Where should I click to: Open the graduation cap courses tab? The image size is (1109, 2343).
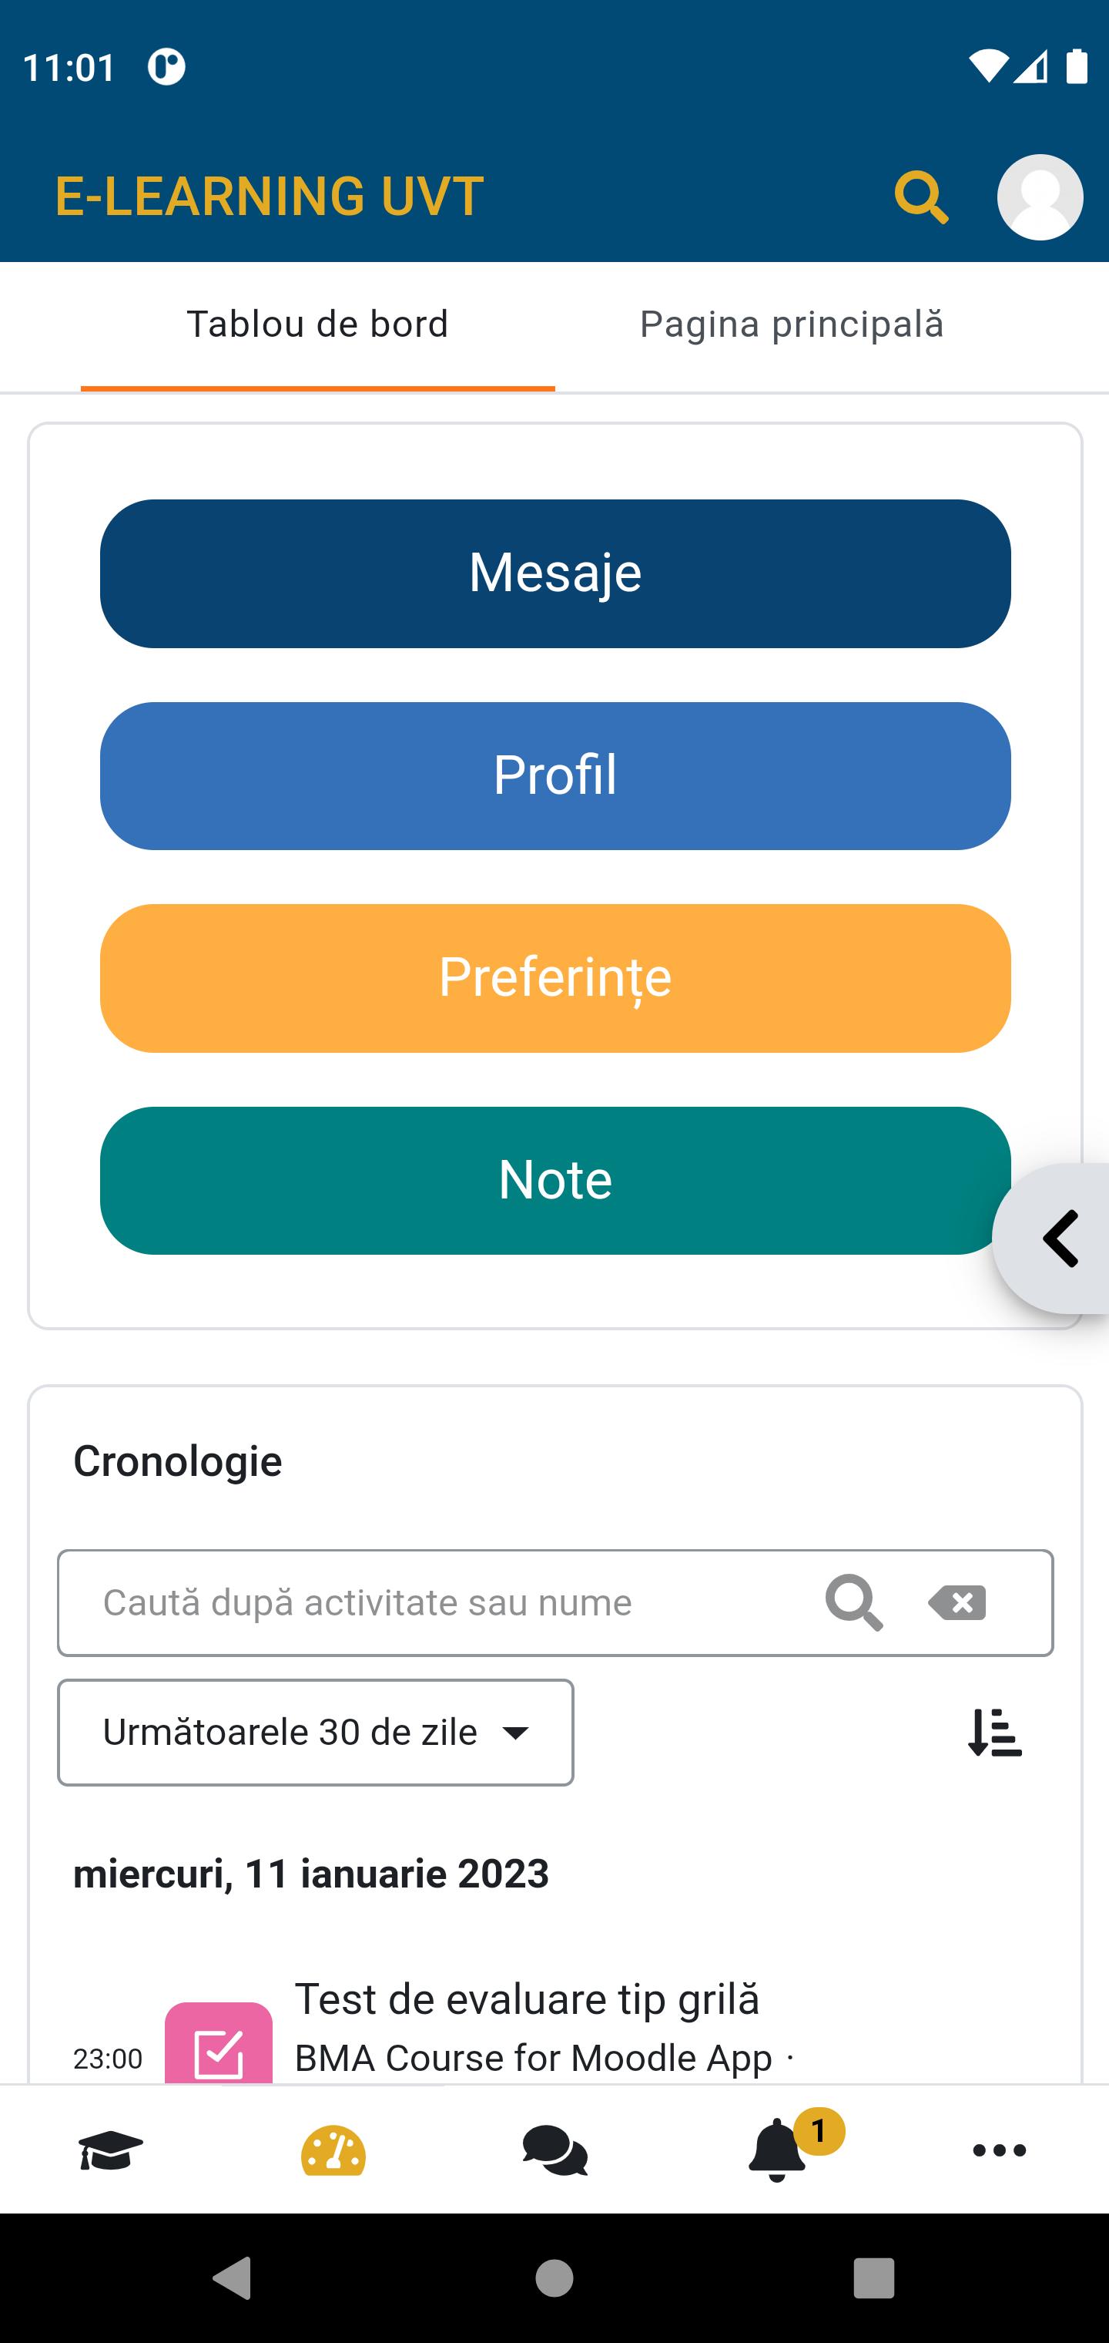[x=111, y=2151]
